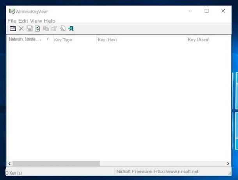
Task: Open the Help menu
Action: [50, 21]
